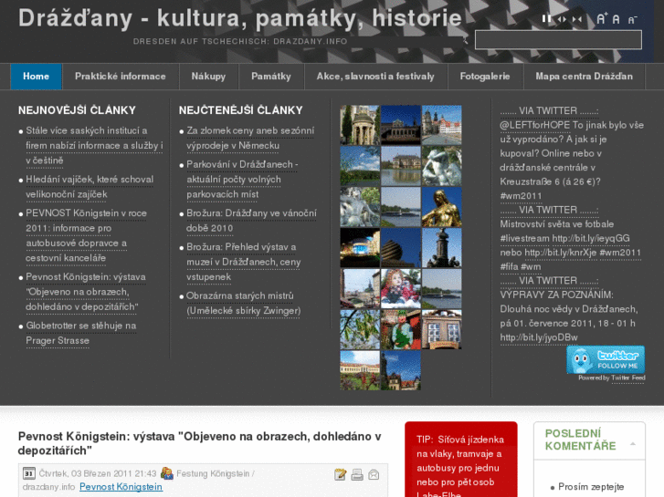Image resolution: width=664 pixels, height=497 pixels.
Task: Click the edit article notepad icon
Action: (x=340, y=474)
